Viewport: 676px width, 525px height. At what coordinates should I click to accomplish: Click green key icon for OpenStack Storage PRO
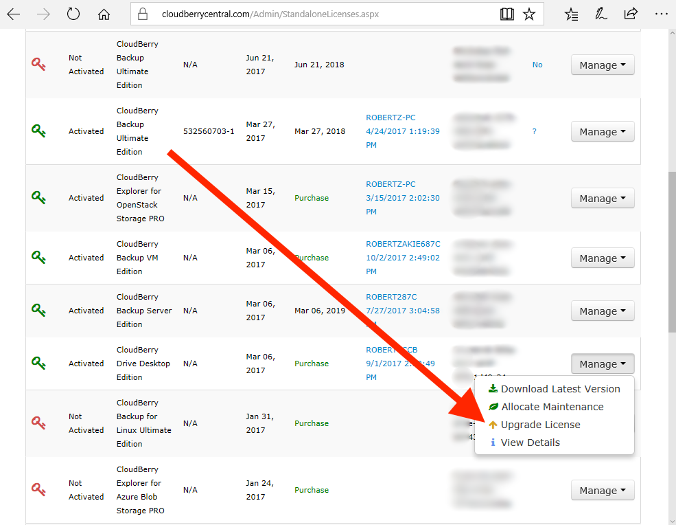[x=39, y=197]
